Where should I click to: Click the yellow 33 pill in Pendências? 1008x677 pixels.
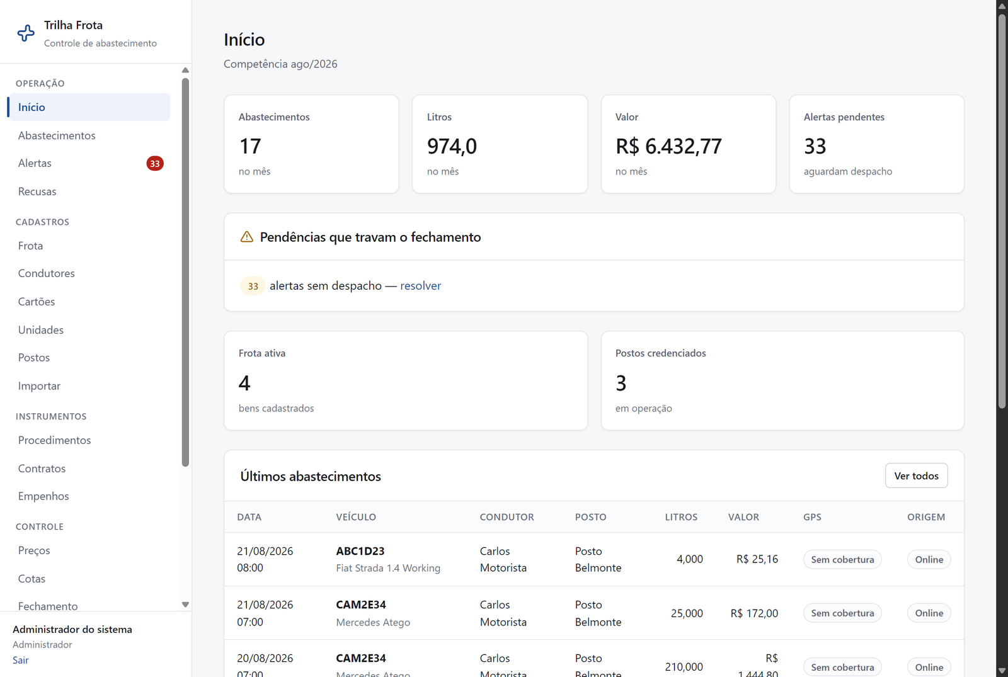[x=253, y=286]
